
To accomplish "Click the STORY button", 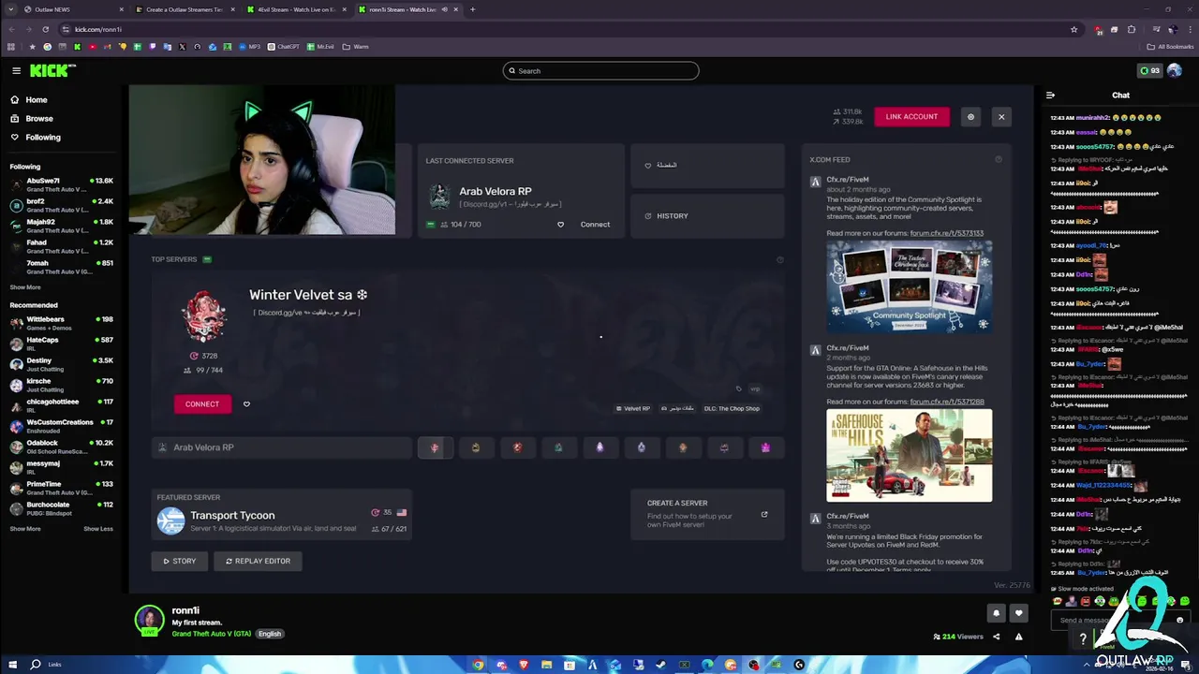I will pos(180,561).
